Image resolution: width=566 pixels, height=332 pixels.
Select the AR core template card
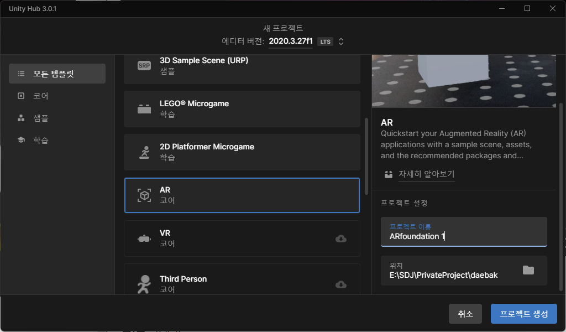(242, 195)
